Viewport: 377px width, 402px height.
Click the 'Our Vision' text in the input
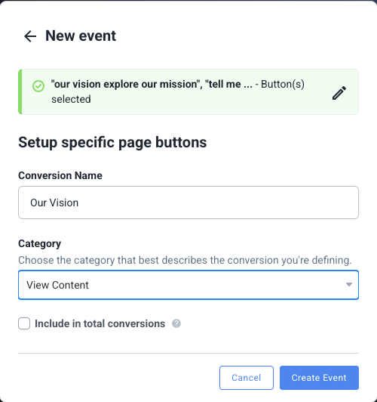tap(54, 203)
